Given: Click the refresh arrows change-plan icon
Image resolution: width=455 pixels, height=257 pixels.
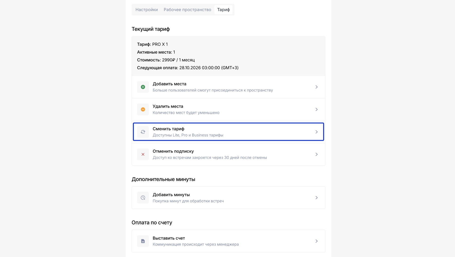Looking at the screenshot, I should (x=143, y=132).
